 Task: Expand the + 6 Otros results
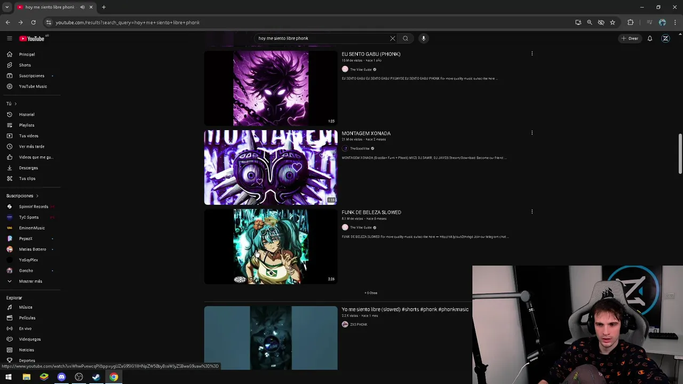[x=371, y=293]
